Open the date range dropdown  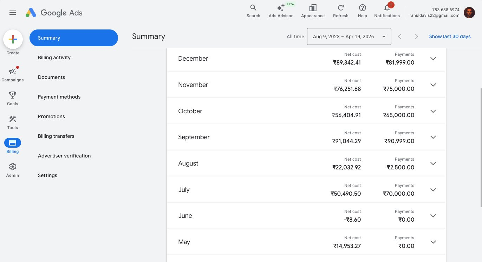[x=349, y=36]
